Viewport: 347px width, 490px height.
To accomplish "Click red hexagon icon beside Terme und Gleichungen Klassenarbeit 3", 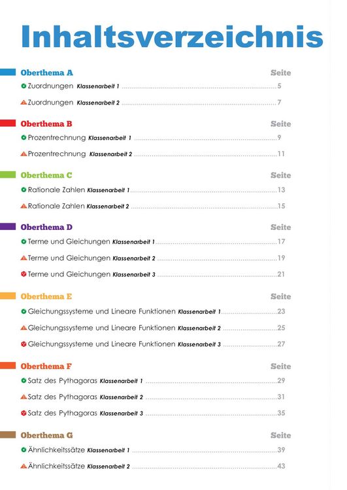I will [24, 274].
